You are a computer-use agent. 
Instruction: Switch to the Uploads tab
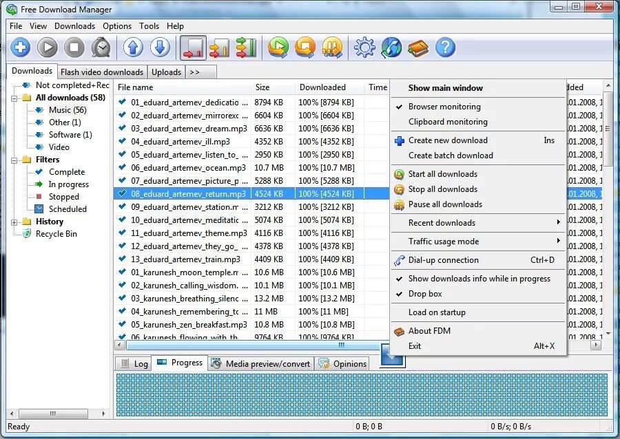[167, 72]
